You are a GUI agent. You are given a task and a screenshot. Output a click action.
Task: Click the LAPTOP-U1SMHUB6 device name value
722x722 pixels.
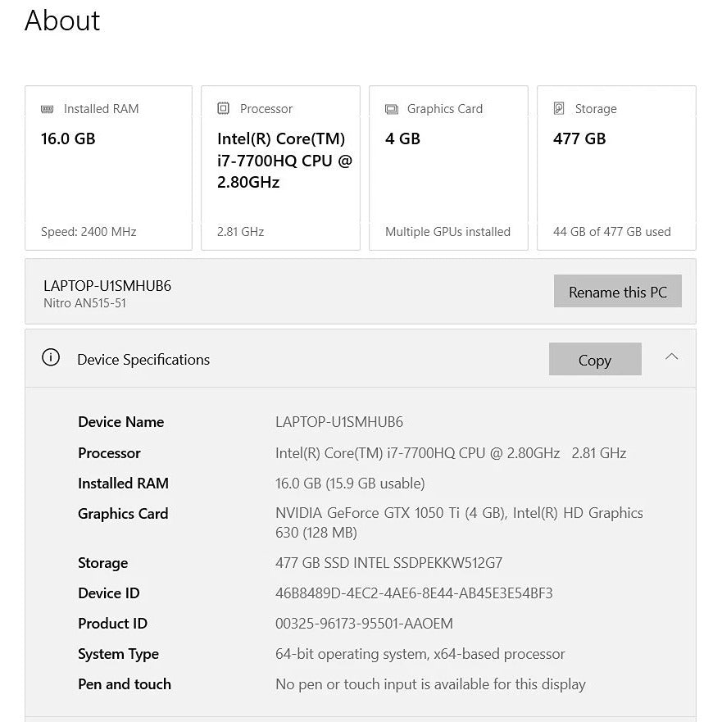pyautogui.click(x=339, y=422)
